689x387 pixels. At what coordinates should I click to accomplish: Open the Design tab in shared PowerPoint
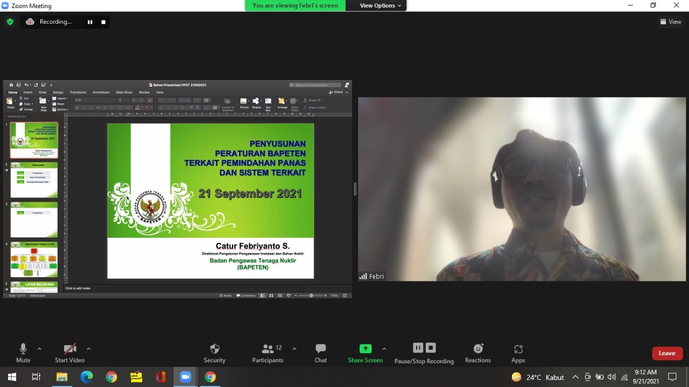(58, 93)
